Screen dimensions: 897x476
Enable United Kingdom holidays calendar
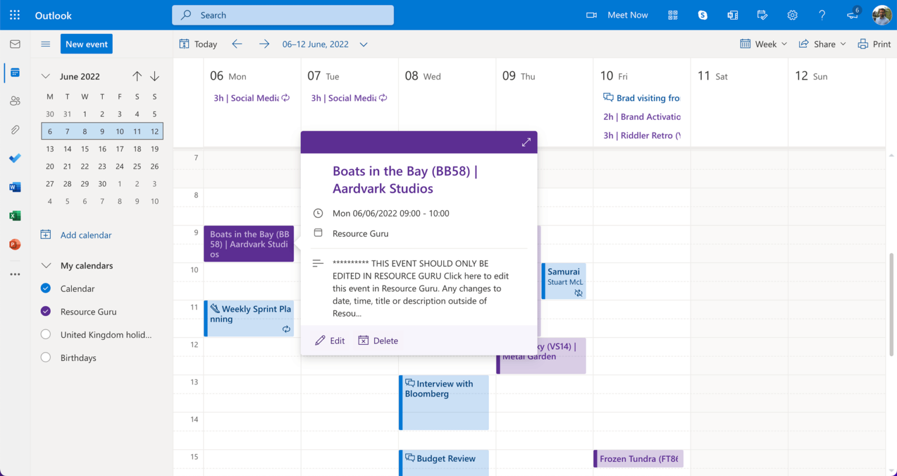click(x=46, y=335)
